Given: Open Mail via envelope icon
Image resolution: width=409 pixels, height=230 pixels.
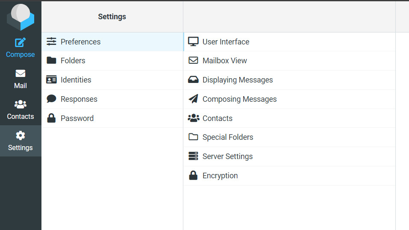Looking at the screenshot, I should click(x=21, y=74).
